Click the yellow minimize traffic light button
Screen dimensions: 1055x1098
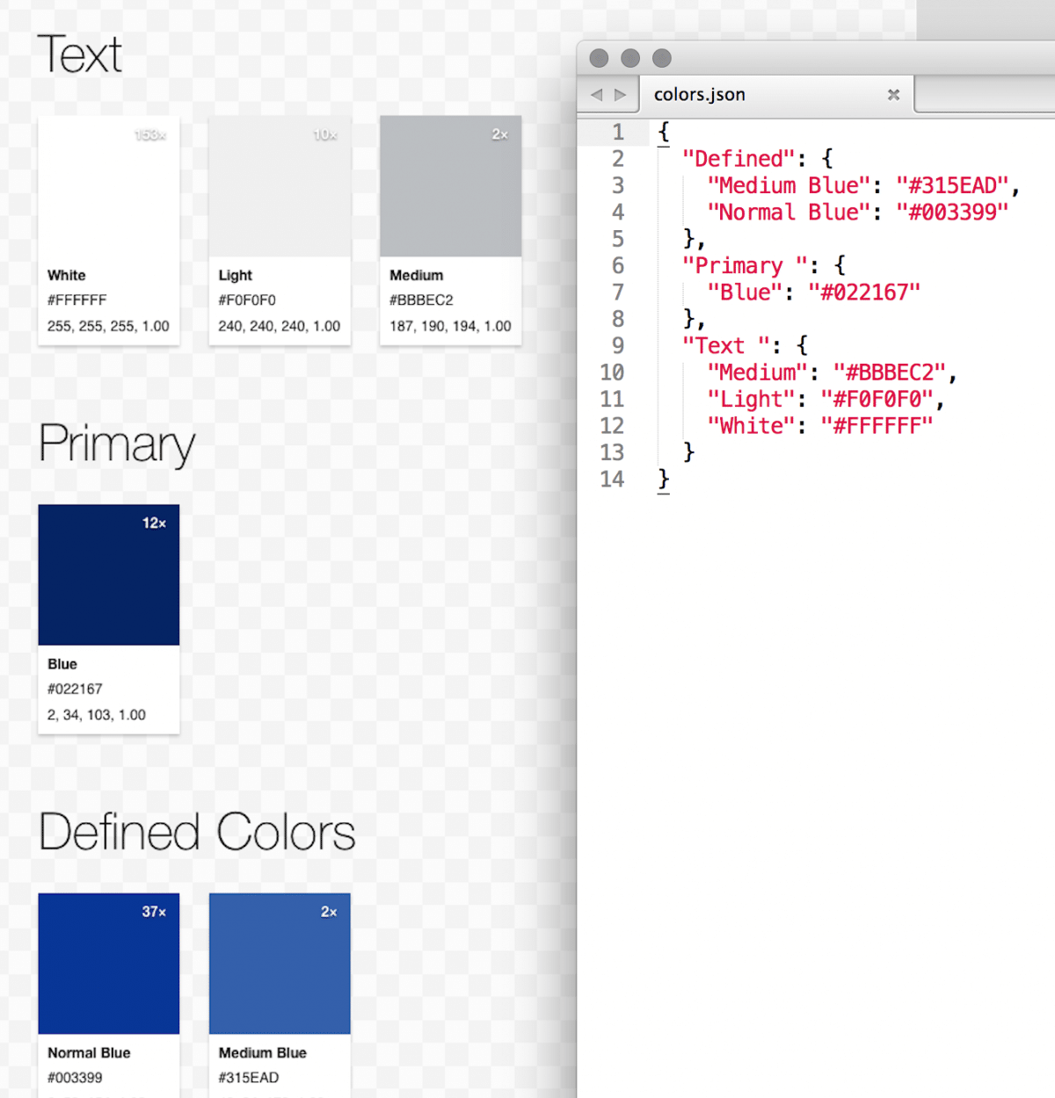coord(629,58)
